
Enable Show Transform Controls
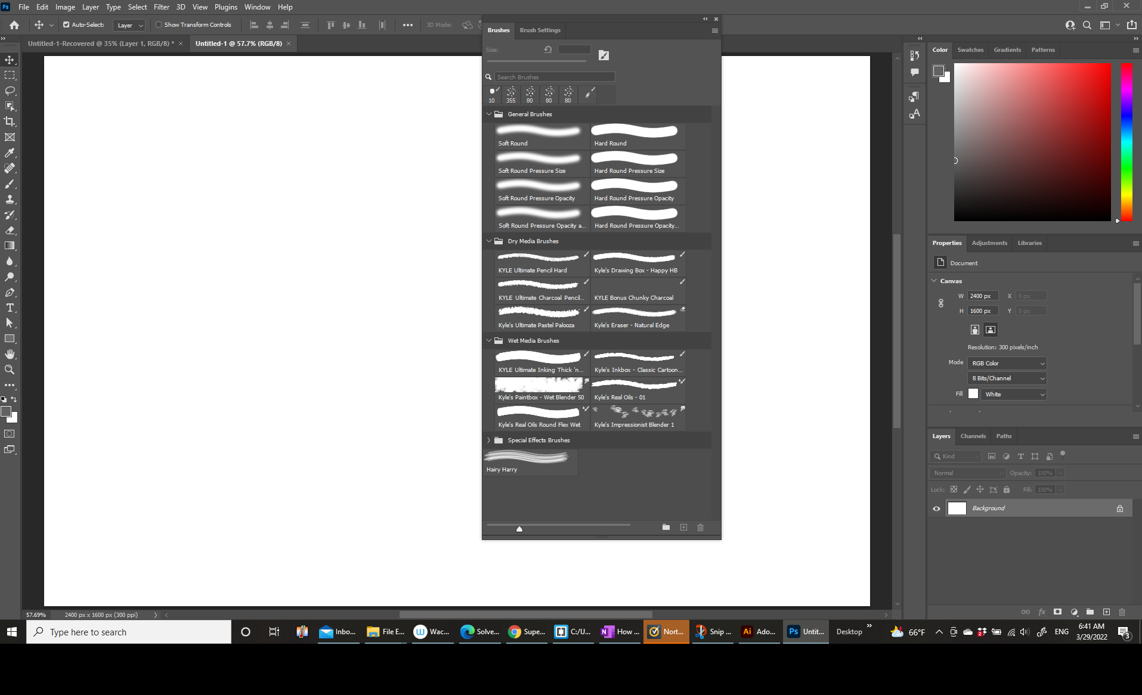tap(159, 24)
